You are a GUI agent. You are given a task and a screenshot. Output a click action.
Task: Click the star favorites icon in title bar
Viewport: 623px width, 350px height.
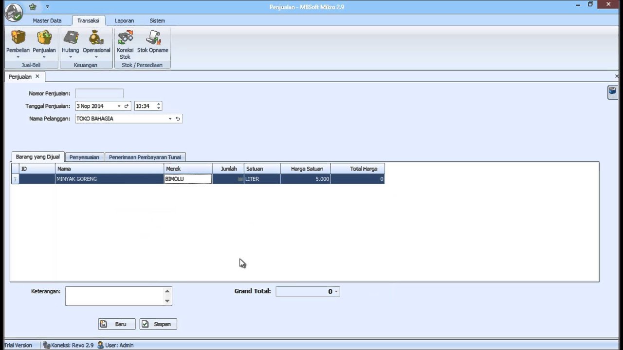pyautogui.click(x=33, y=7)
